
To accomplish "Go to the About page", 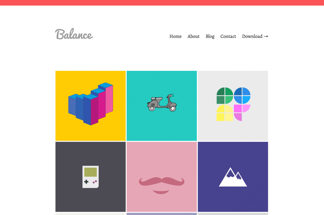I will (193, 36).
